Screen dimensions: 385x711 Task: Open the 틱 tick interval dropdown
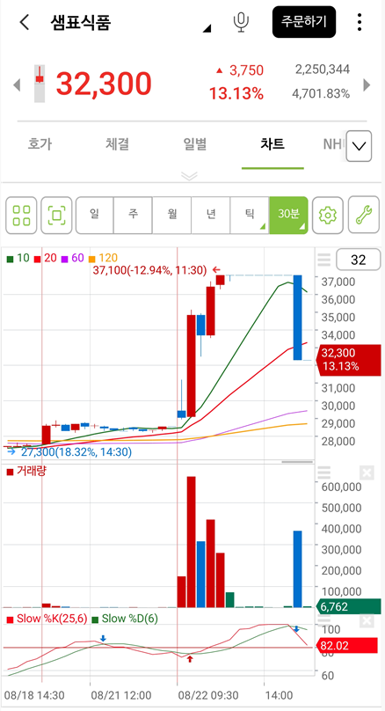click(250, 215)
